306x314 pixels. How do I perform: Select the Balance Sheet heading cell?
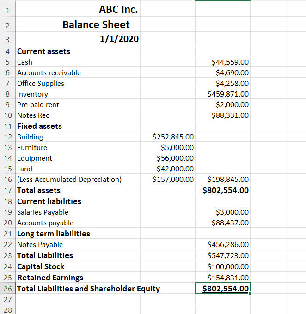coord(78,24)
